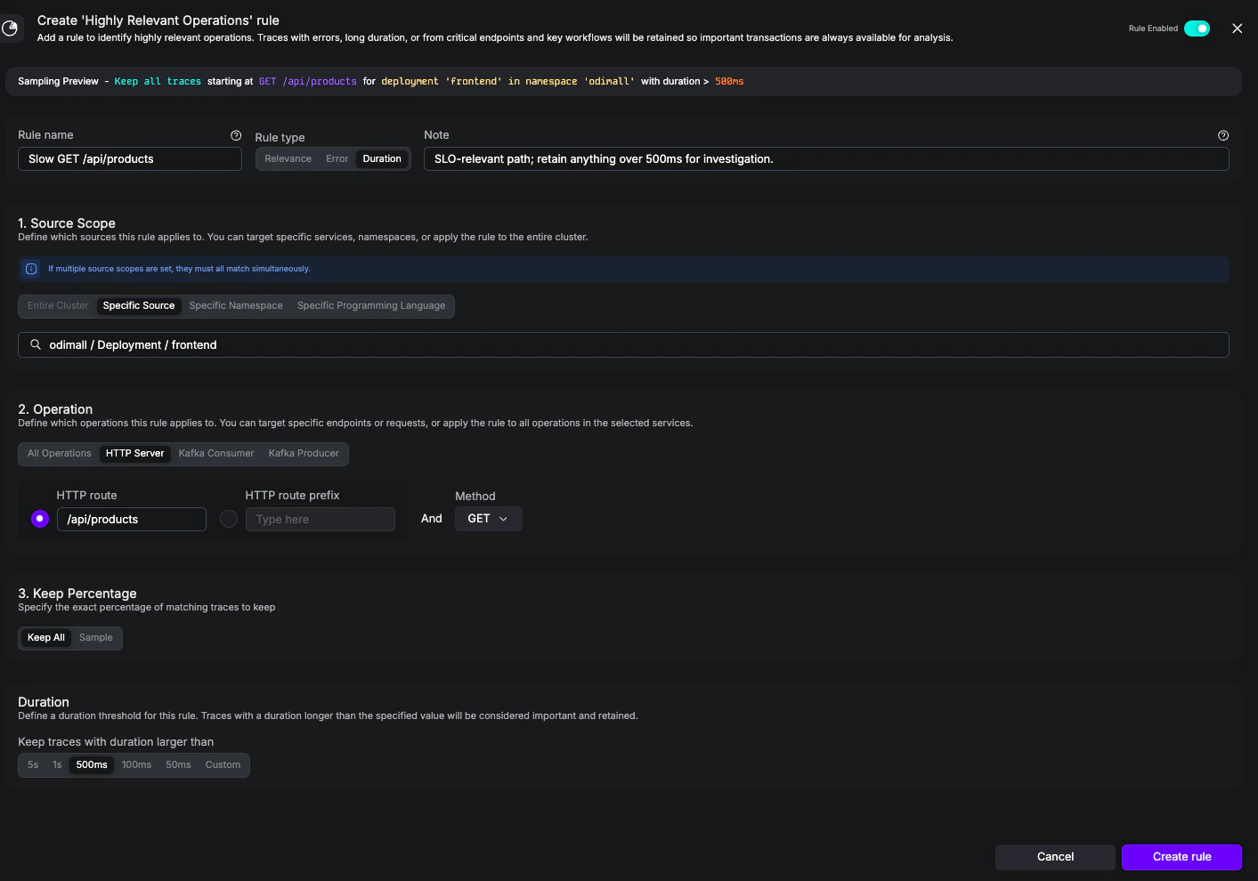Open the Note help icon
1258x881 pixels.
tap(1223, 135)
